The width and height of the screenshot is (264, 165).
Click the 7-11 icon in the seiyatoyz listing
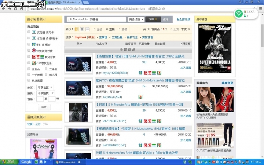point(140,97)
